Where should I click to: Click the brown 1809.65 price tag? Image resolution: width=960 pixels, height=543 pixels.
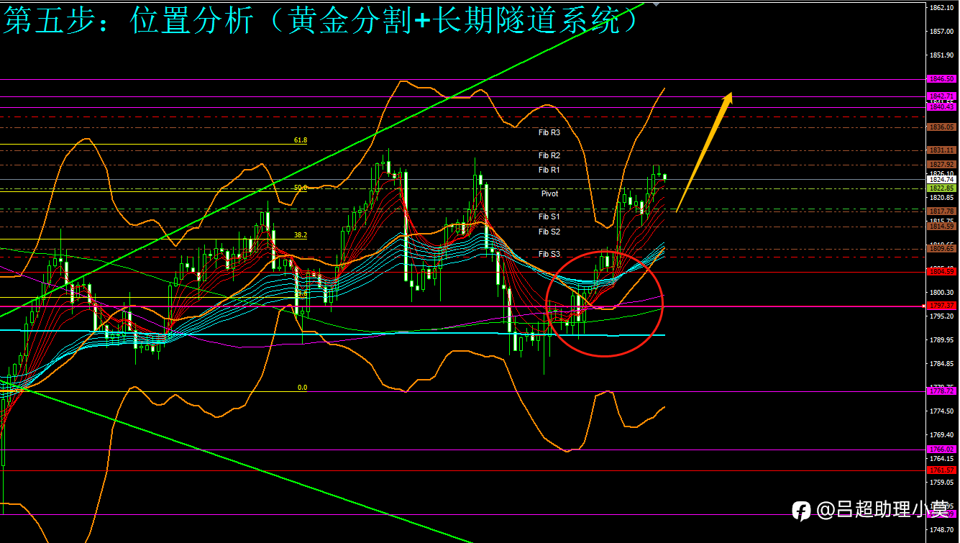click(941, 249)
